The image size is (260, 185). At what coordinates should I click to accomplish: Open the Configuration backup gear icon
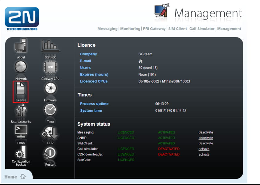click(x=21, y=152)
